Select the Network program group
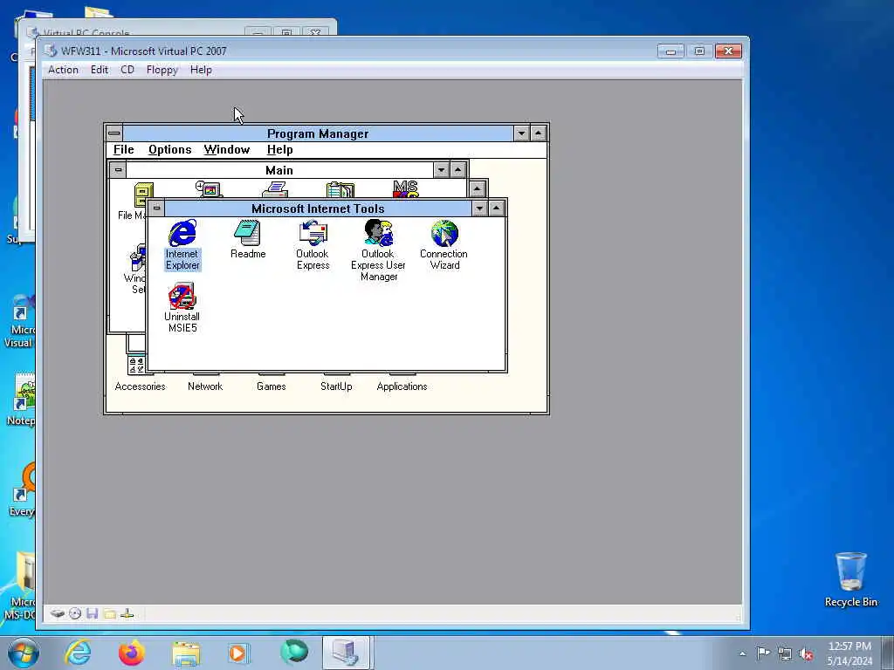Screen dimensions: 894x670 tap(205, 386)
